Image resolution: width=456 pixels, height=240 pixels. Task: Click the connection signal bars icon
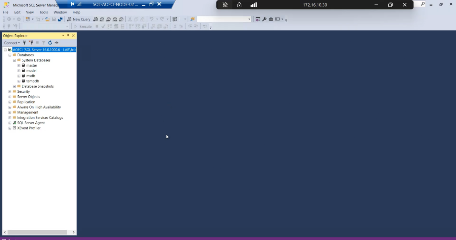click(x=254, y=5)
